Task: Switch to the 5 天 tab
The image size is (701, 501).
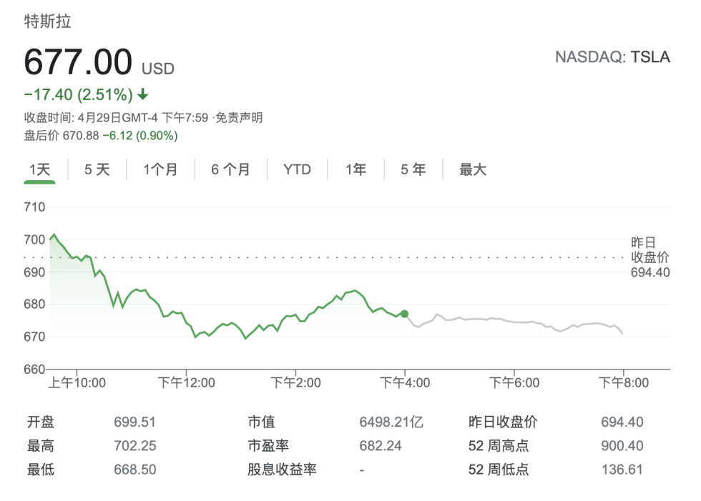Action: 97,169
